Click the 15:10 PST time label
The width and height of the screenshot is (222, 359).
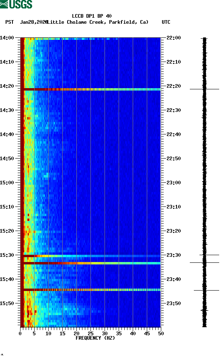coord(7,207)
